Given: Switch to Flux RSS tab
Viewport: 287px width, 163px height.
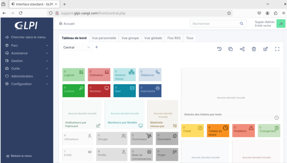Looking at the screenshot, I should pyautogui.click(x=174, y=38).
